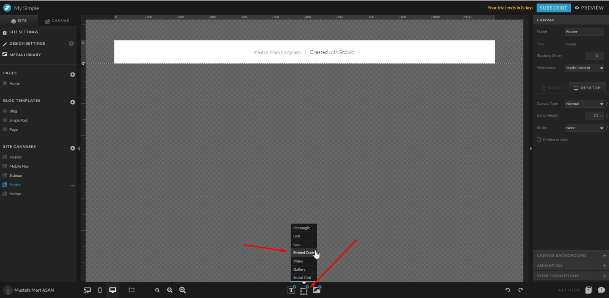Open the Canvas Type dropdown
Image resolution: width=609 pixels, height=298 pixels.
coord(584,104)
